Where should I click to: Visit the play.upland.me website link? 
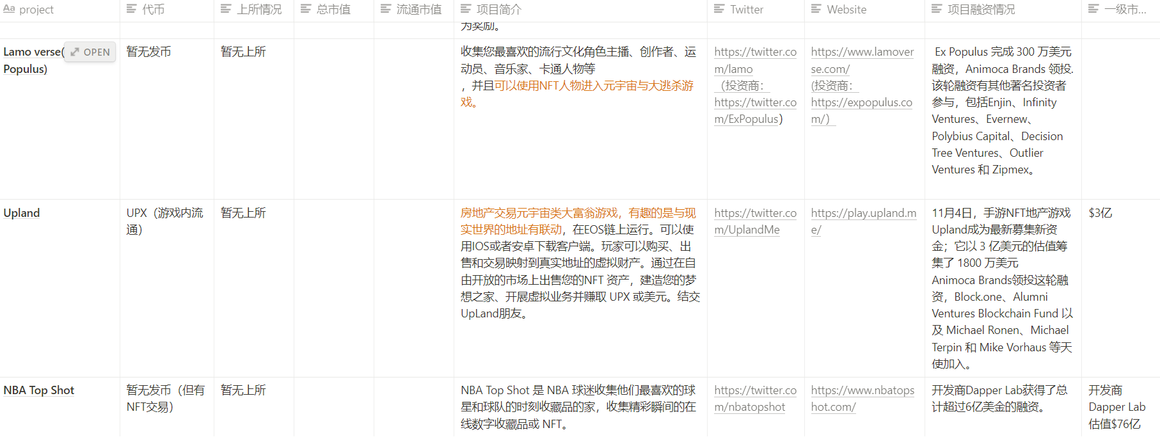click(863, 221)
